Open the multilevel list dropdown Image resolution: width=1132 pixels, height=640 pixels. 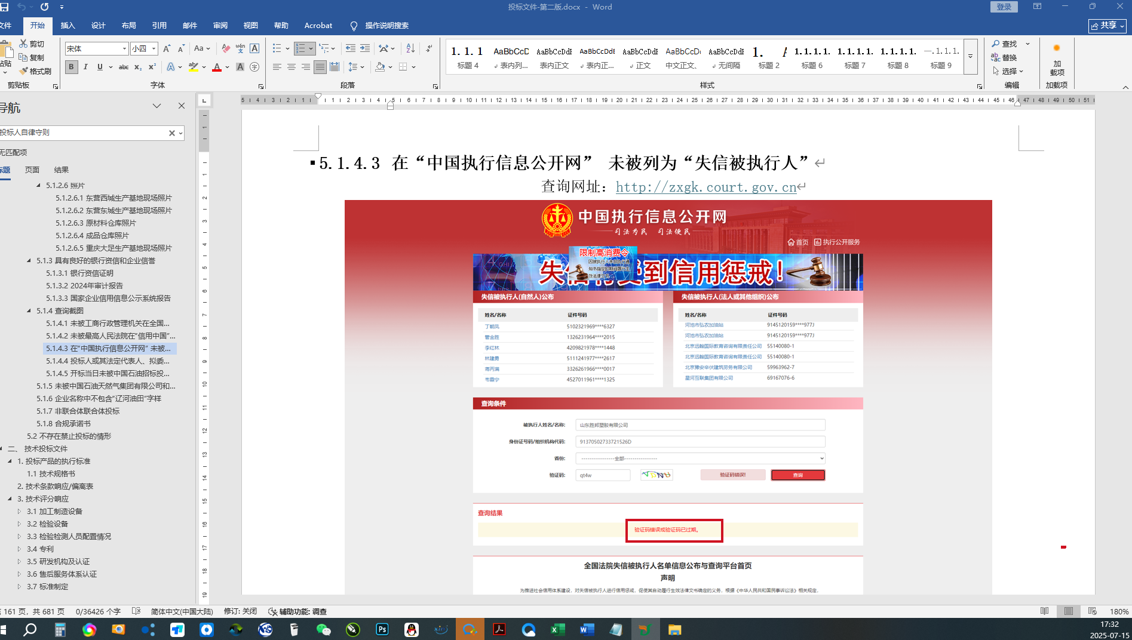point(327,48)
